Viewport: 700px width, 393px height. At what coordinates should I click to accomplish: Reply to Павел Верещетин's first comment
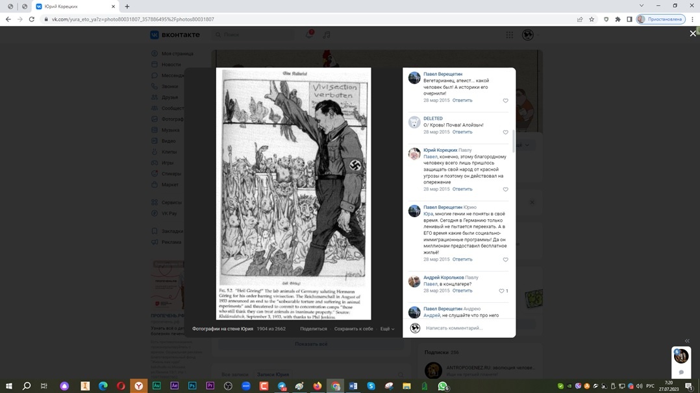(x=462, y=101)
